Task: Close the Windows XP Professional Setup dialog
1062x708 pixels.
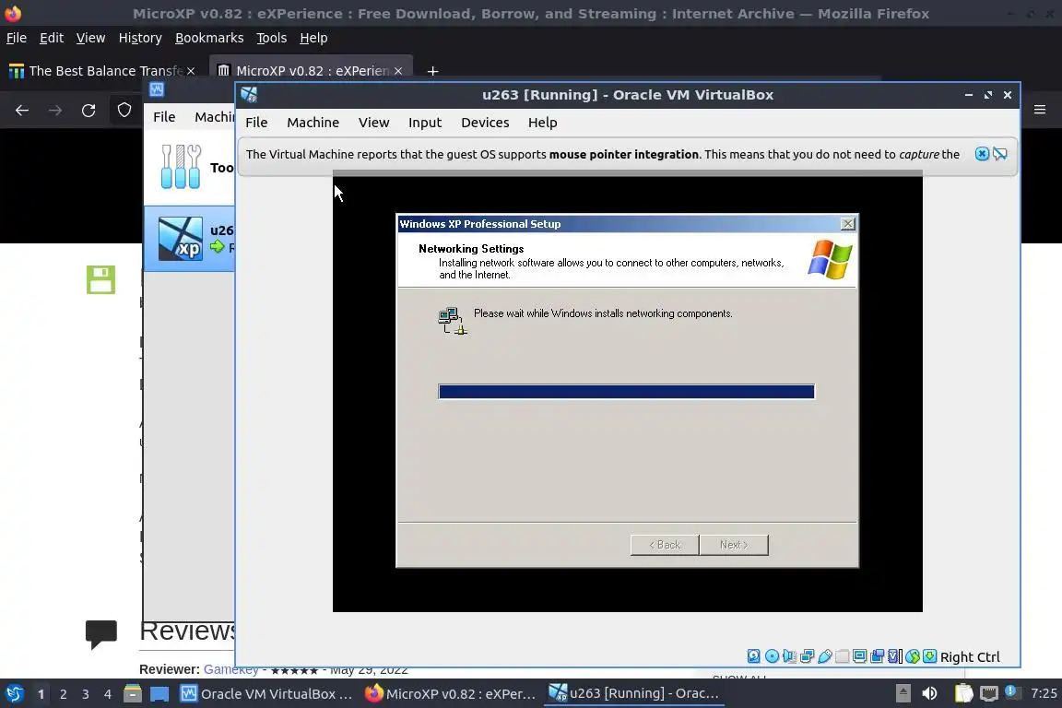Action: click(x=847, y=224)
